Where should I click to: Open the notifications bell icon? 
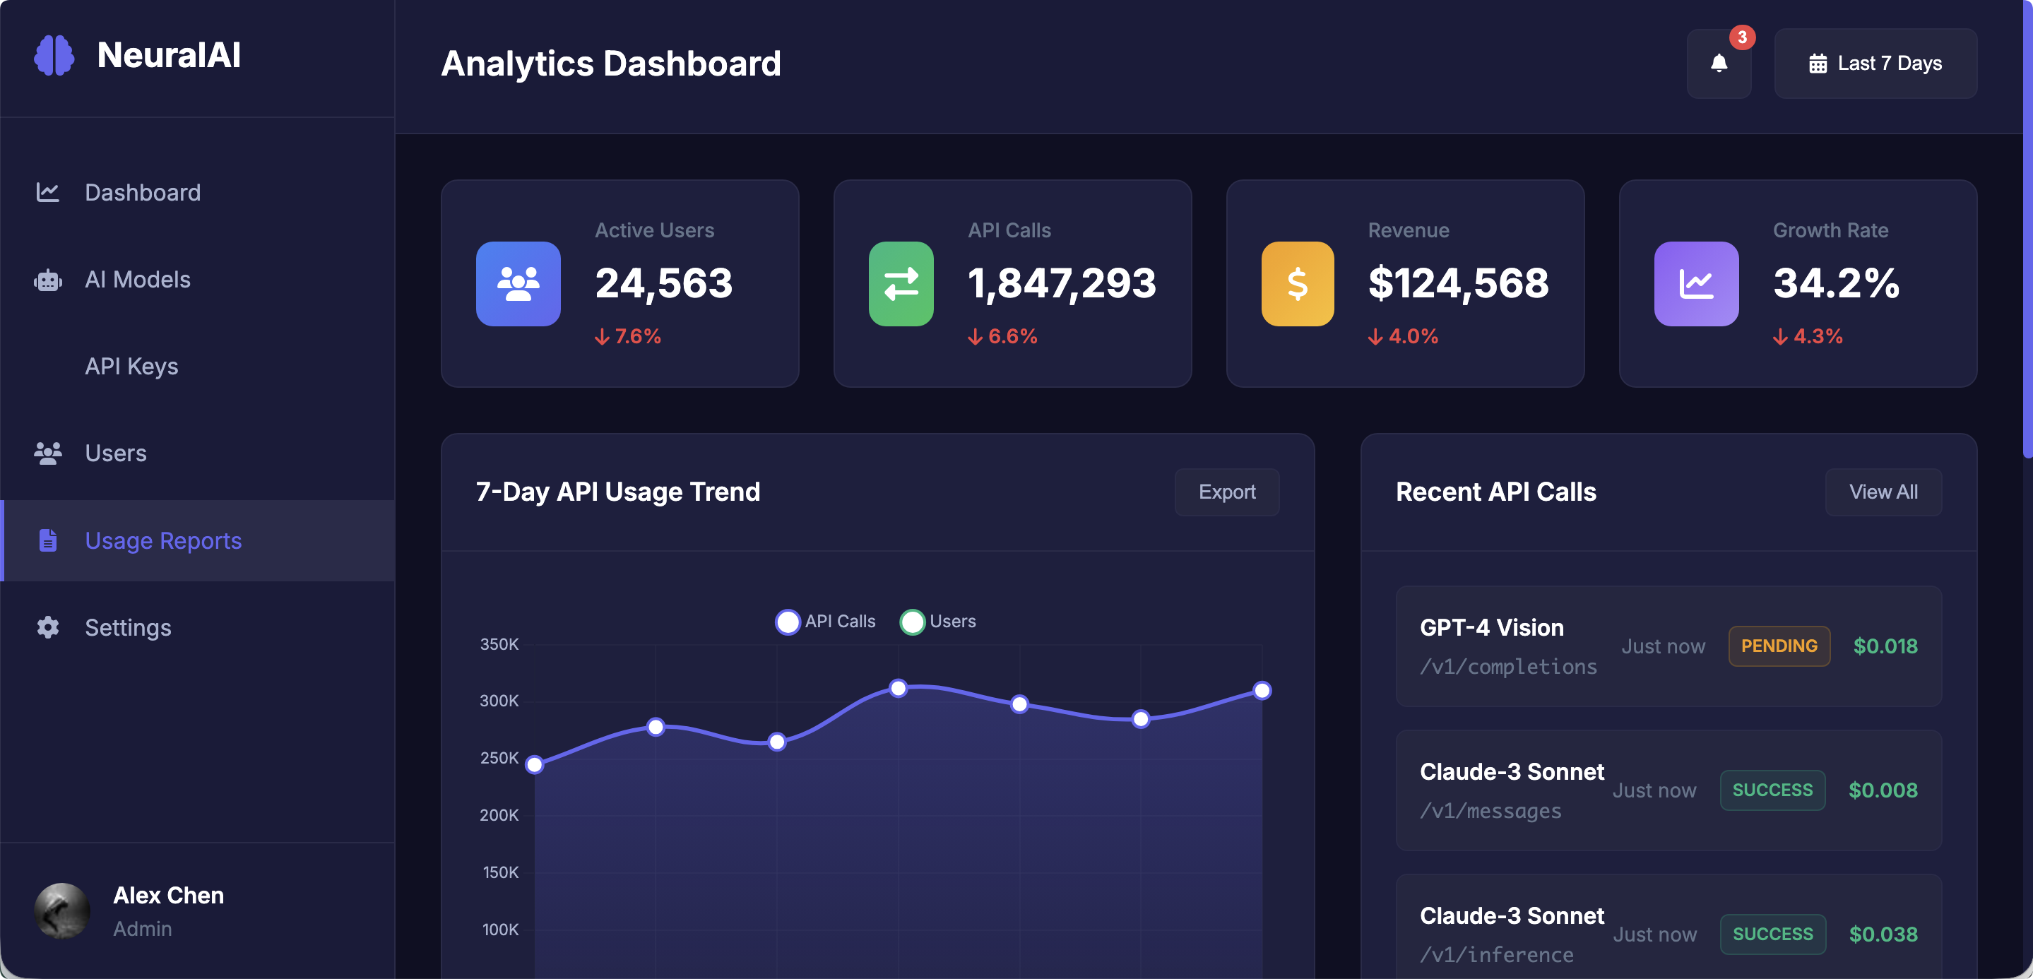(x=1718, y=63)
